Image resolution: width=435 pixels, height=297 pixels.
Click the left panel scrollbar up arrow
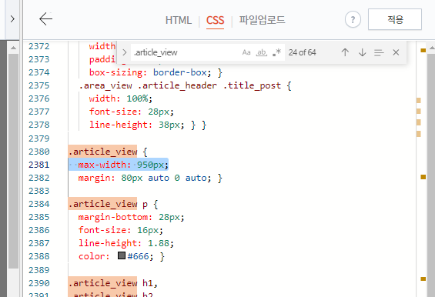13,48
